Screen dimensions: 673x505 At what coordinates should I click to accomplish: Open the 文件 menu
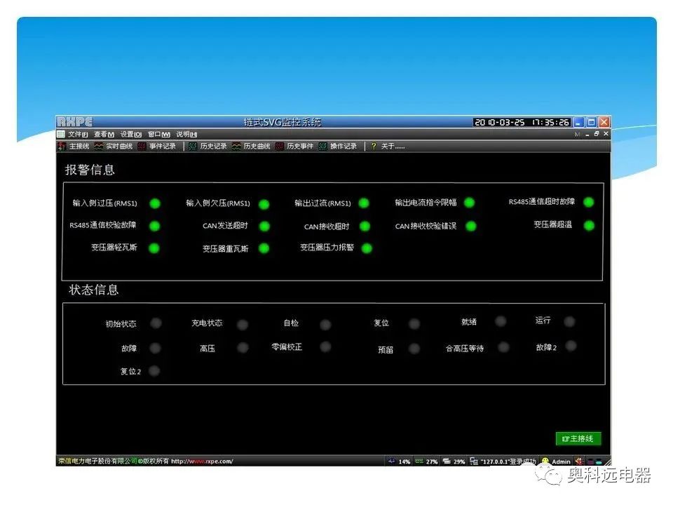[x=78, y=135]
